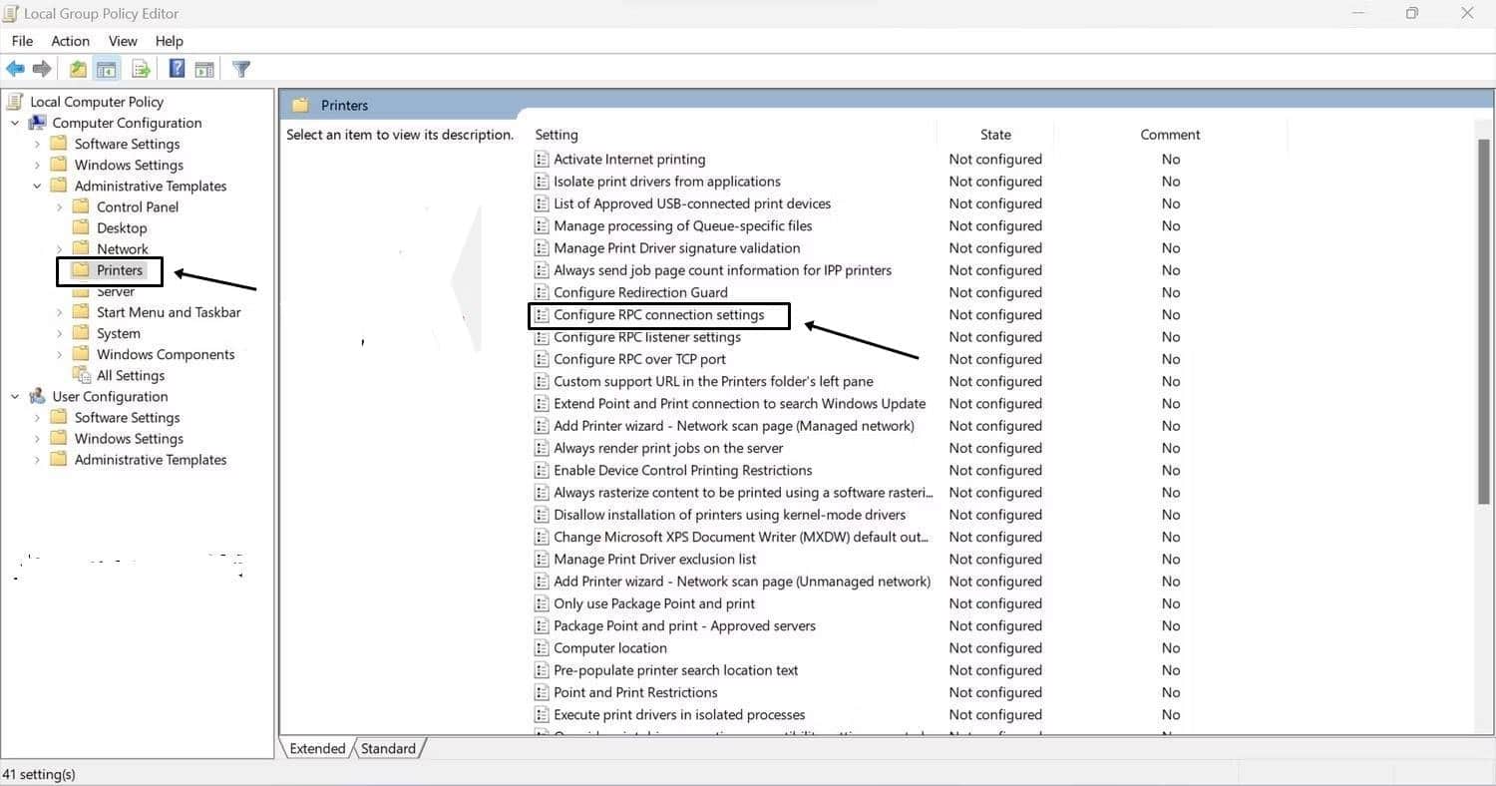
Task: Open the View menu
Action: [123, 41]
